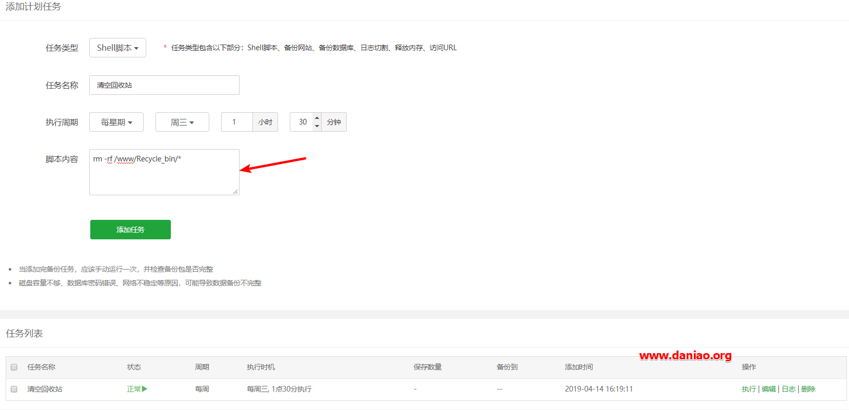Click the 每周三, 1点30分执行 cell

point(279,389)
